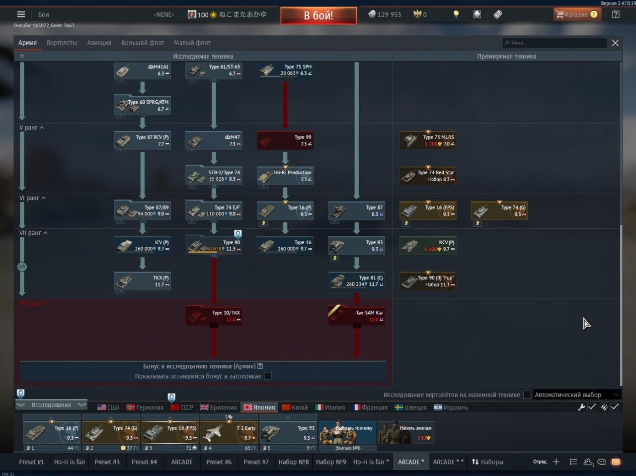This screenshot has width=636, height=476.
Task: Select the Швеция nation tab
Action: point(410,408)
